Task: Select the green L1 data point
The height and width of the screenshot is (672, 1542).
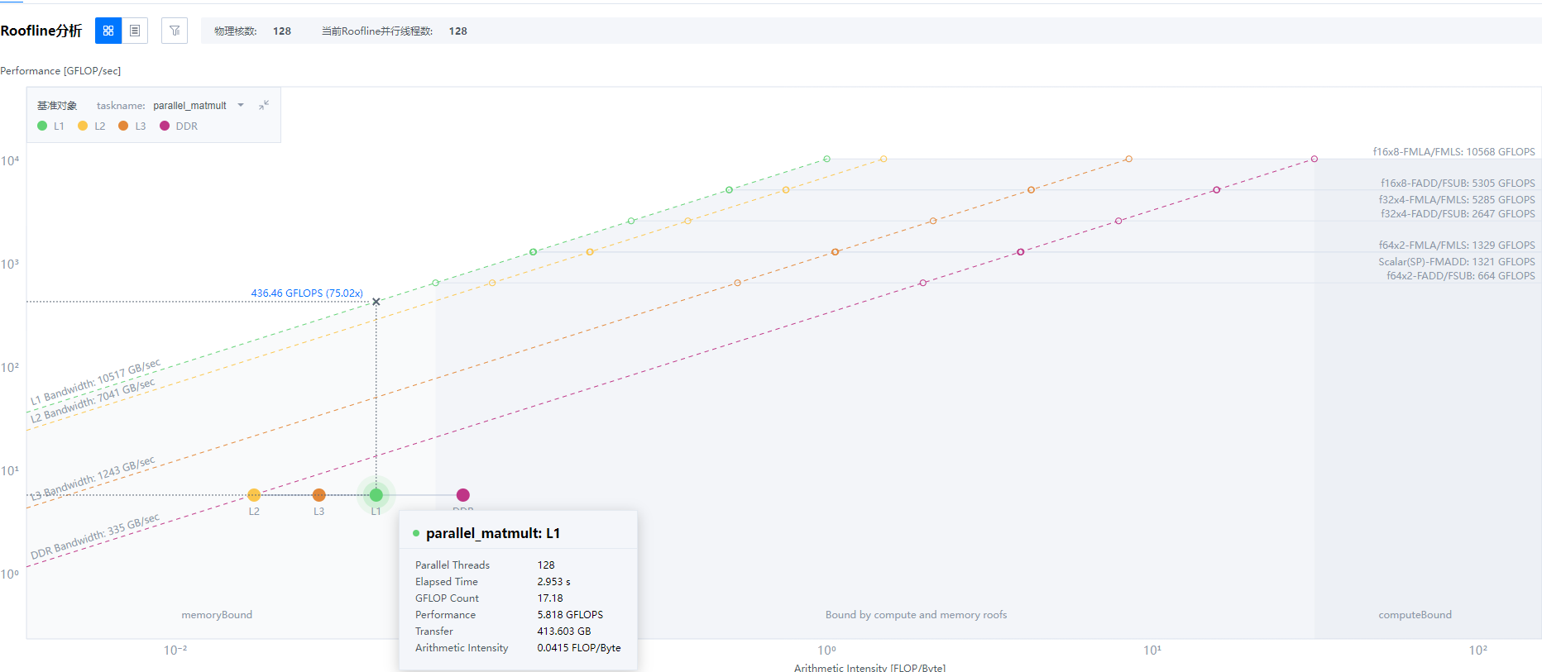Action: coord(376,495)
